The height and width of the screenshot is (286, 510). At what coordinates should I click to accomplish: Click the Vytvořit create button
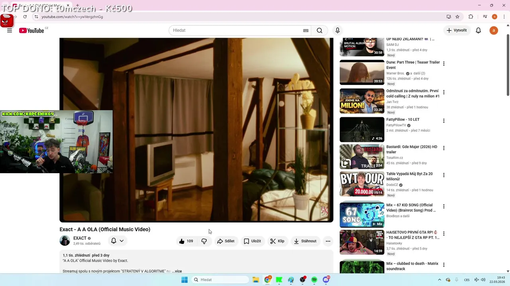[457, 31]
